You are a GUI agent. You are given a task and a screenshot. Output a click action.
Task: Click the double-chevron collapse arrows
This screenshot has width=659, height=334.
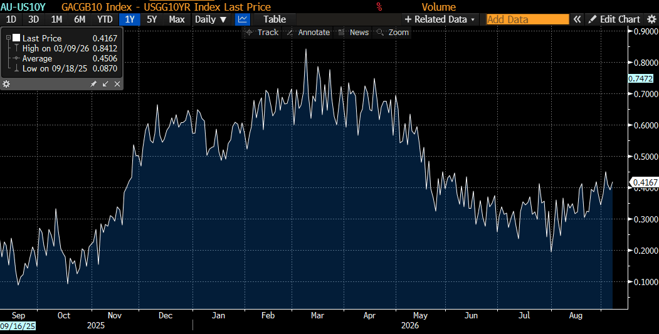pyautogui.click(x=577, y=19)
